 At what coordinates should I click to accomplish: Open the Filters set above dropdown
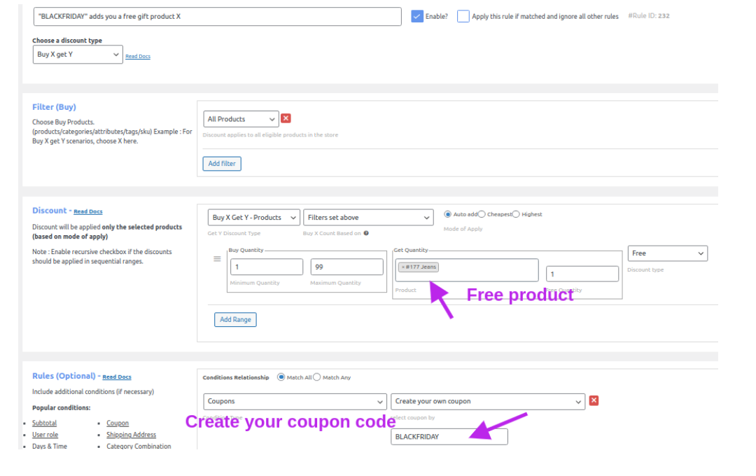click(368, 218)
